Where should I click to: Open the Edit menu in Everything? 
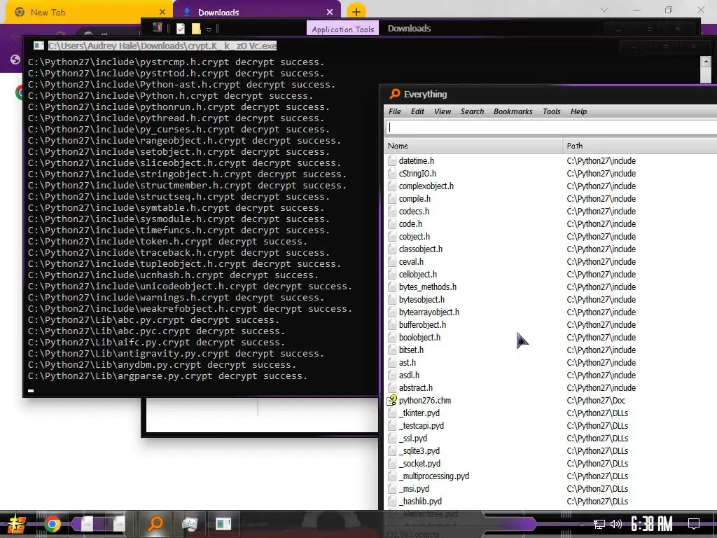(417, 111)
